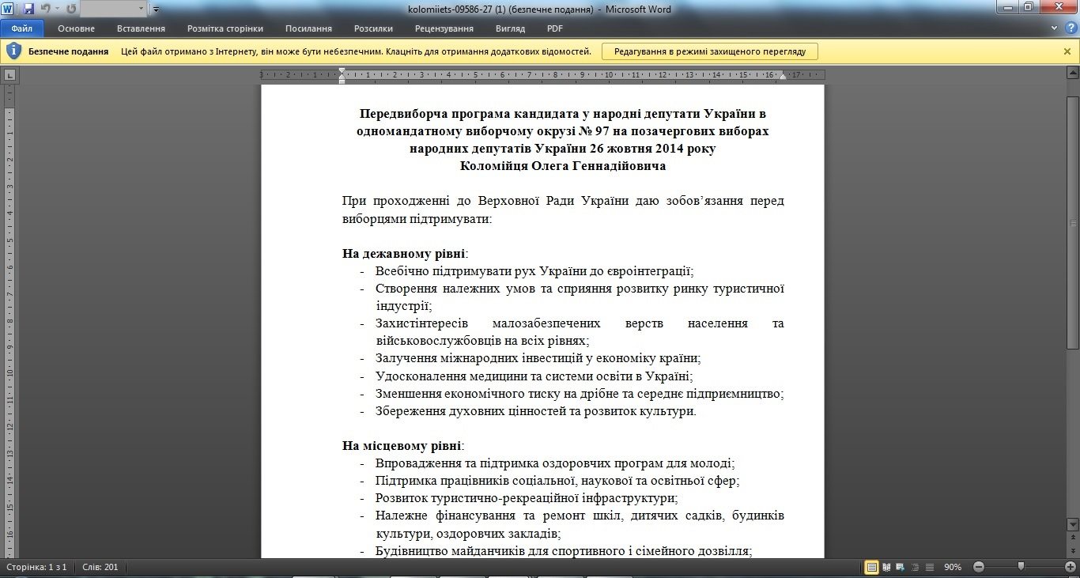
Task: Switch to the Вставлення tab
Action: point(141,28)
